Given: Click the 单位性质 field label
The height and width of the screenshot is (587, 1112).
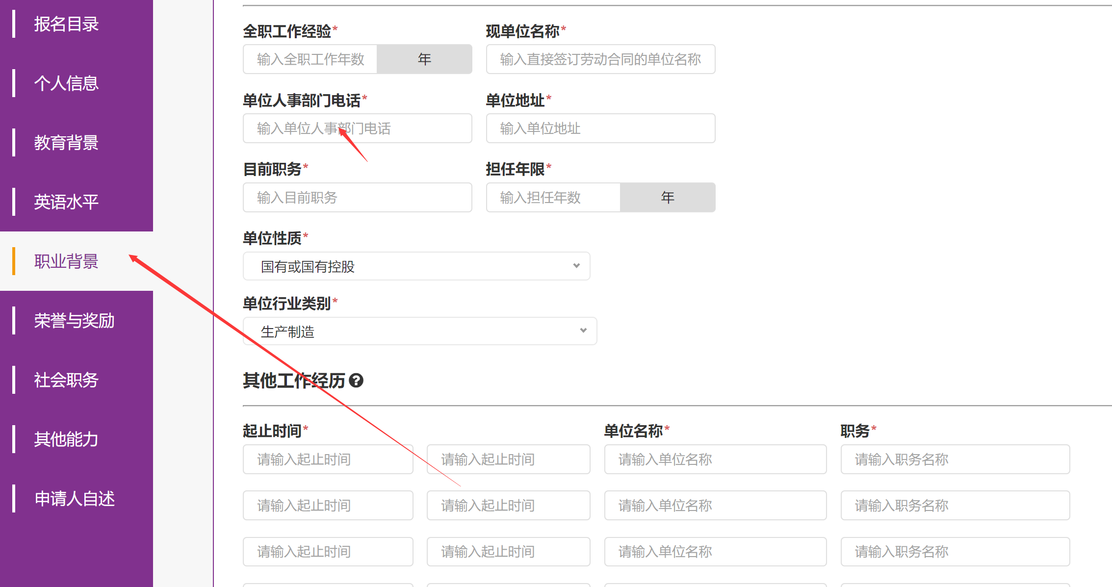Looking at the screenshot, I should [x=272, y=238].
